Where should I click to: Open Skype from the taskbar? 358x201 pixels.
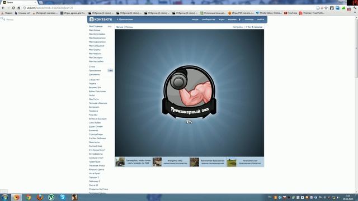pos(63,197)
